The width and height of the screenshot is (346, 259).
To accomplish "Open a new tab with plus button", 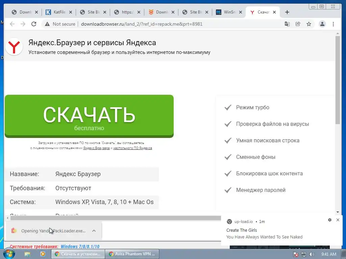I will 287,12.
